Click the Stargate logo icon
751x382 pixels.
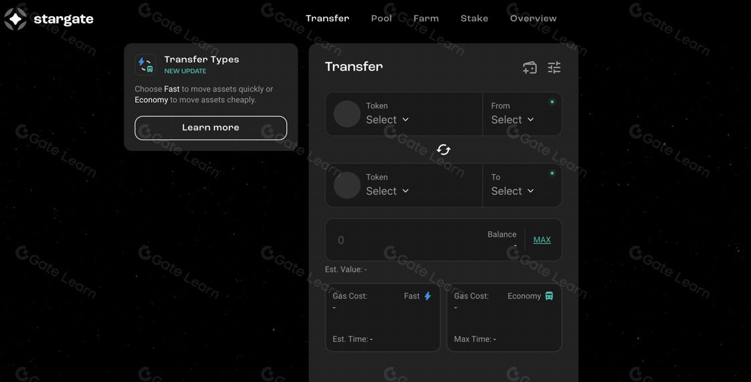pos(15,19)
